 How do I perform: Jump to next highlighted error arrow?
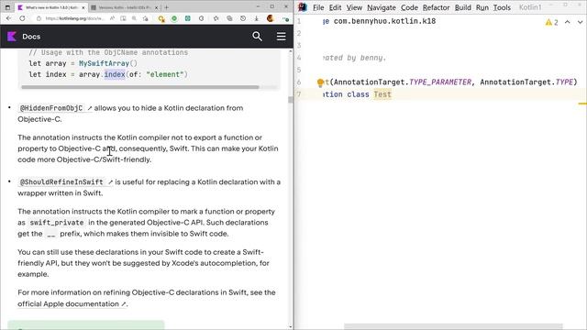[x=580, y=22]
